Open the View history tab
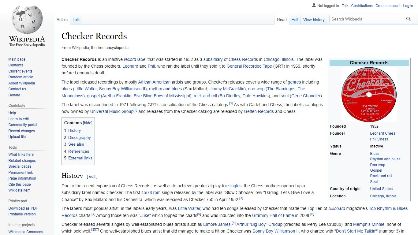Screen dimensions: 418x235 pyautogui.click(x=314, y=20)
